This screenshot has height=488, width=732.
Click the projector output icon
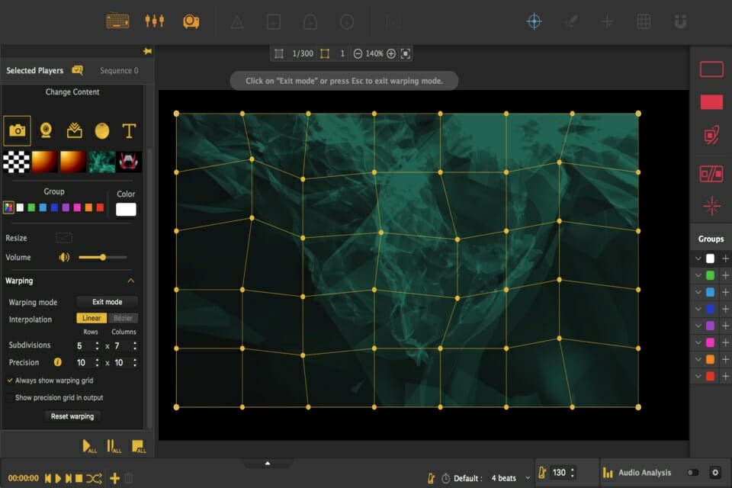tap(190, 21)
